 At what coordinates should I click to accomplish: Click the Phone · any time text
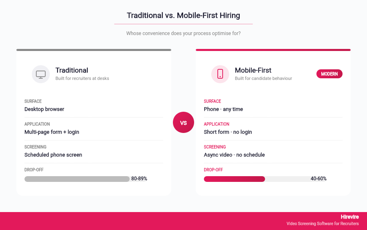223,109
